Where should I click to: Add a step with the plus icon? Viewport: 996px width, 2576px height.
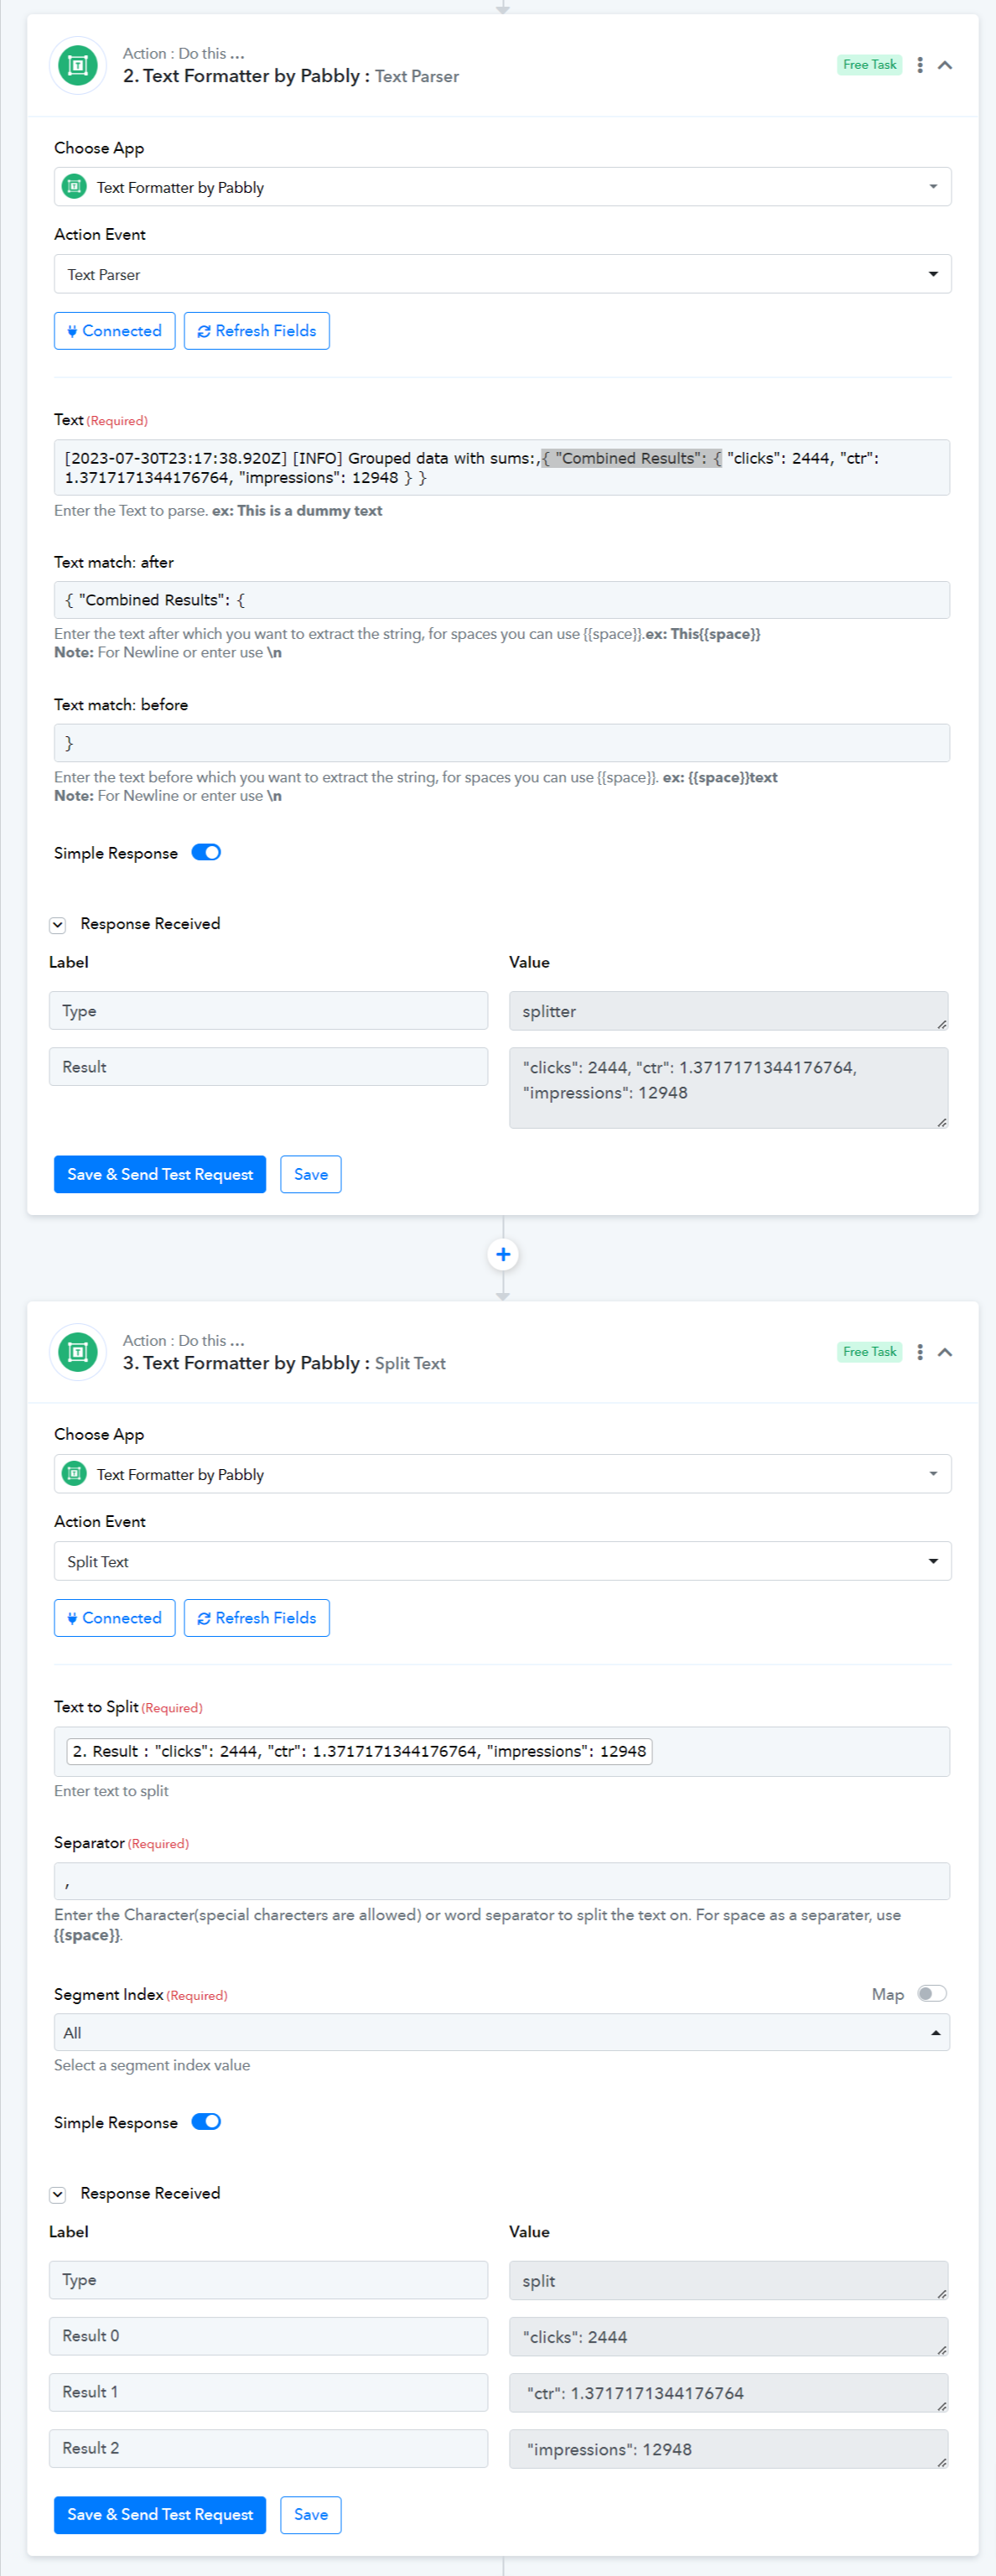[x=503, y=1254]
